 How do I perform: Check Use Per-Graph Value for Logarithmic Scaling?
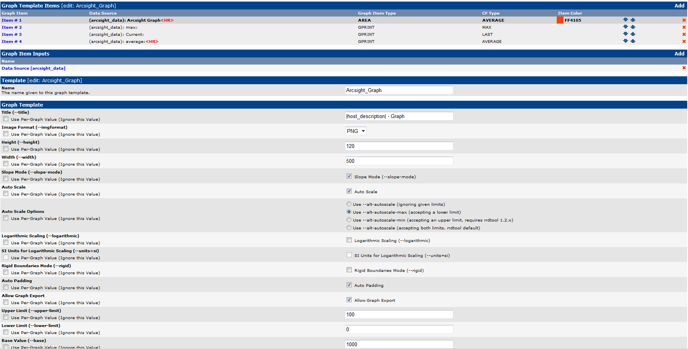click(x=6, y=242)
